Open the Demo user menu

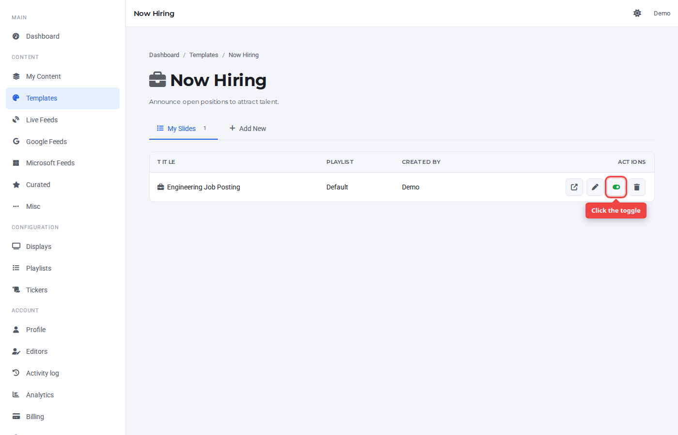tap(662, 14)
